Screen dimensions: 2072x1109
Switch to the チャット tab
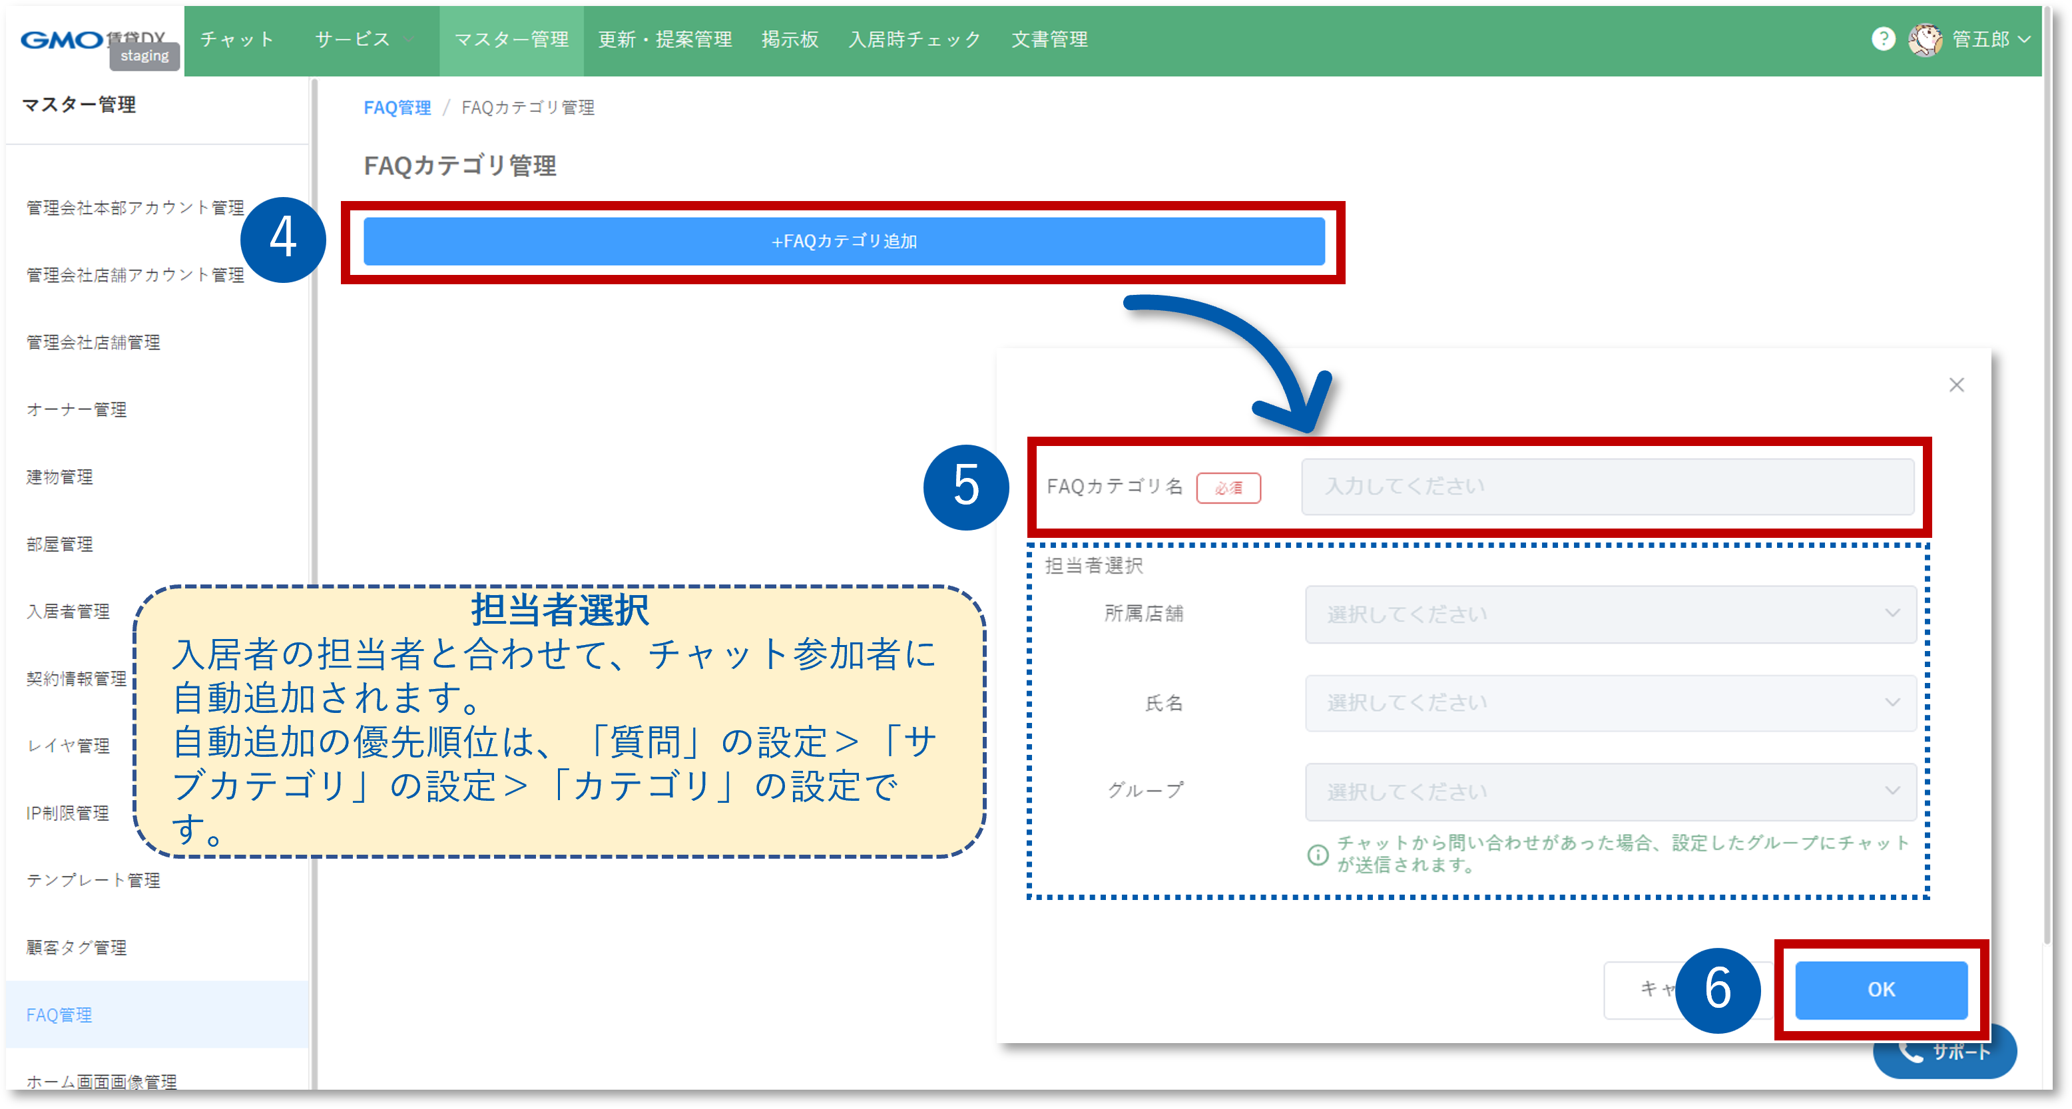[236, 39]
